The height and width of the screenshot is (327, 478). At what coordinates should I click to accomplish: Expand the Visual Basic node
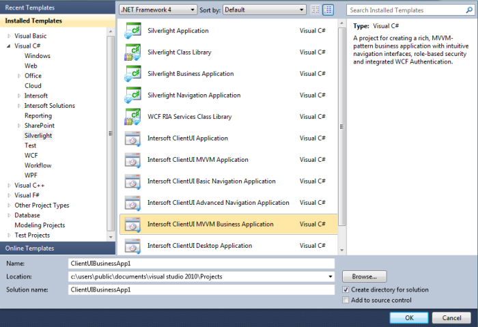pyautogui.click(x=9, y=36)
